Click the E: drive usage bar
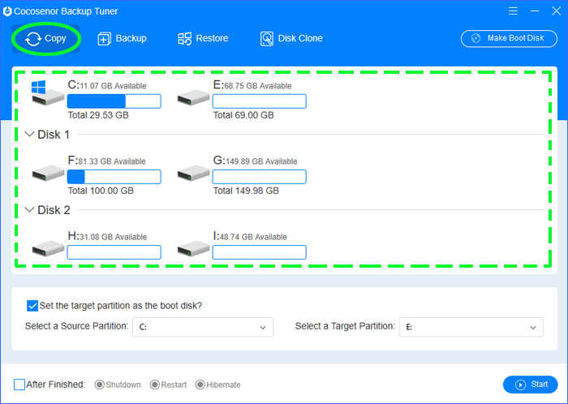 click(x=260, y=101)
